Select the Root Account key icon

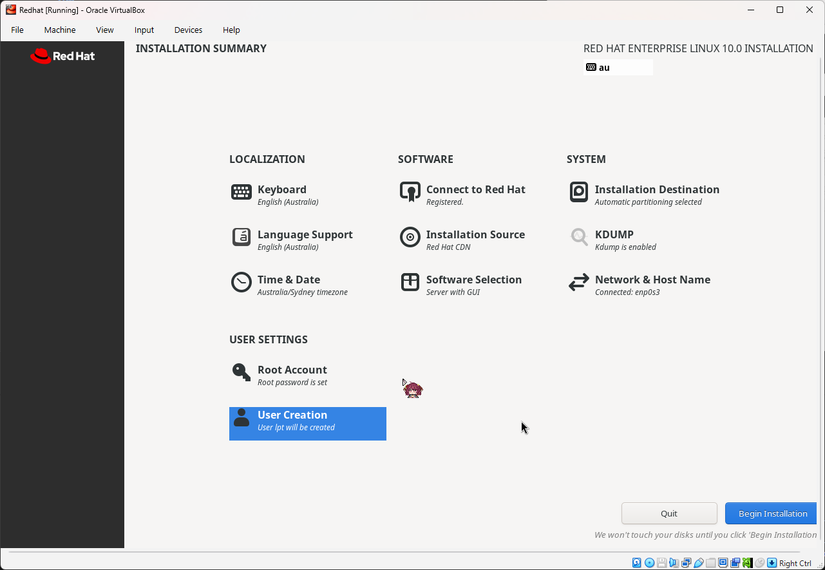[241, 372]
